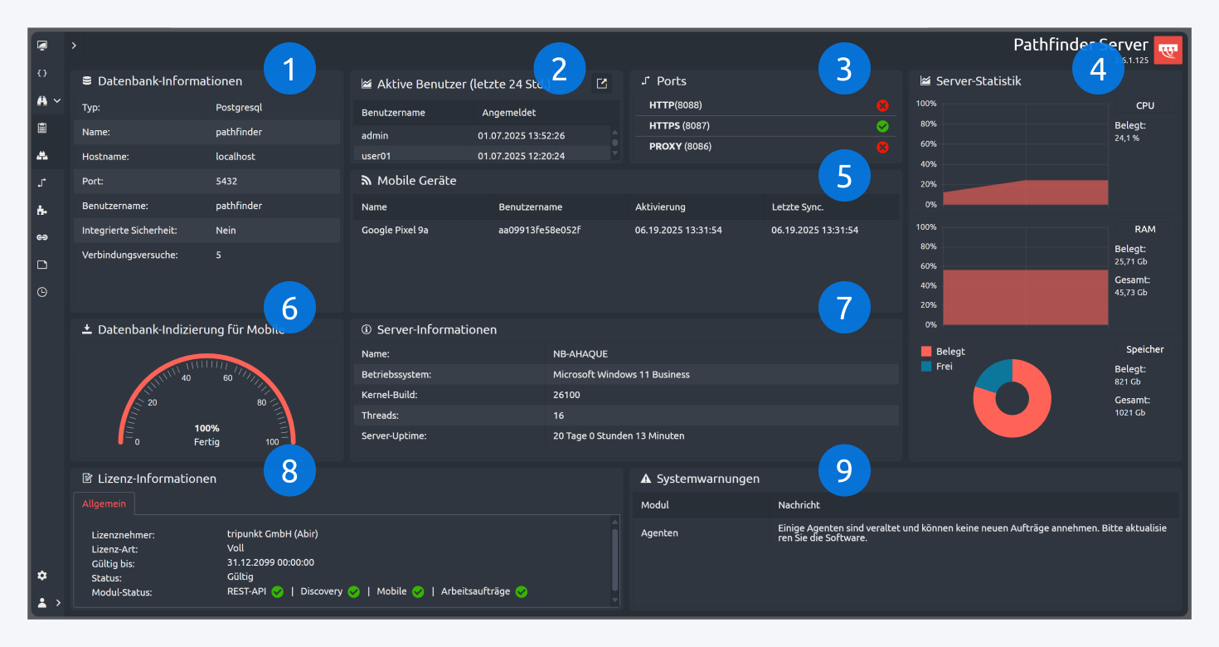Open Aktive Benutzer in a new window
The height and width of the screenshot is (647, 1219).
point(602,83)
